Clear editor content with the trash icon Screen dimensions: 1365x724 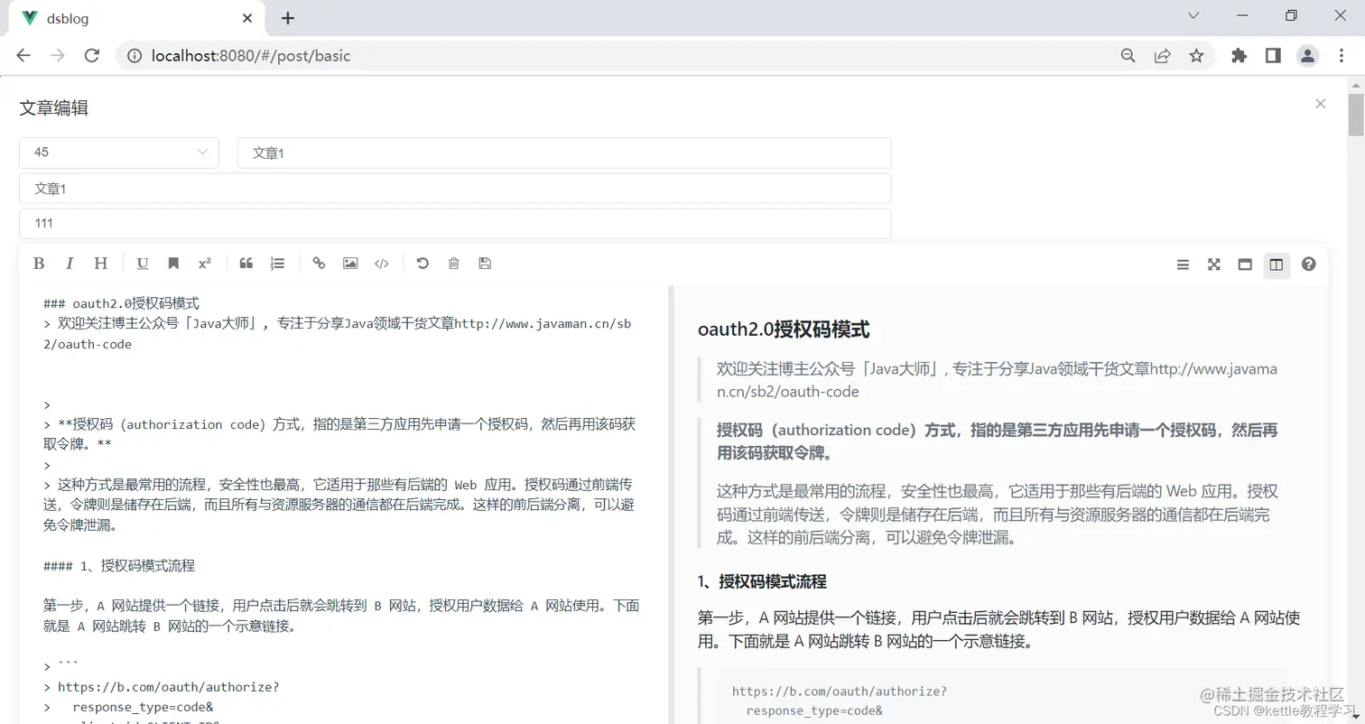[x=453, y=263]
